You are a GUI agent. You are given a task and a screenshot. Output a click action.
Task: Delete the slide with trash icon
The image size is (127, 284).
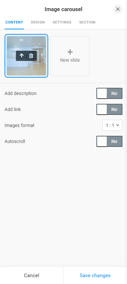click(31, 55)
